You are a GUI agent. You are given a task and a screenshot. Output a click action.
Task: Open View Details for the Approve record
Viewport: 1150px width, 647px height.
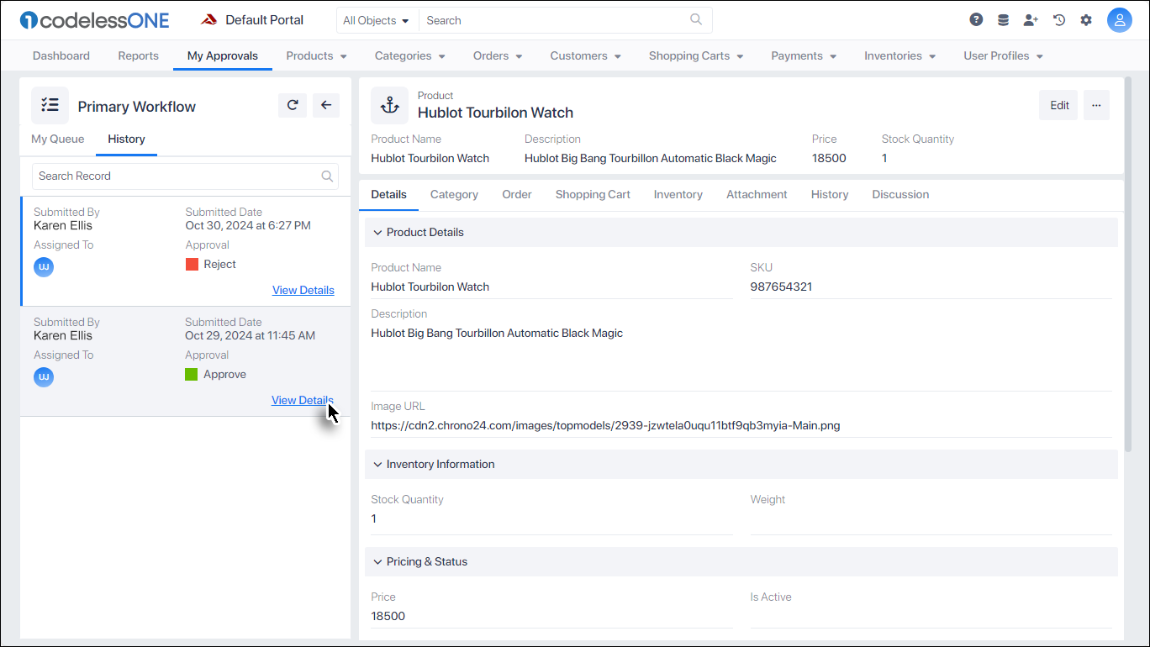coord(303,400)
